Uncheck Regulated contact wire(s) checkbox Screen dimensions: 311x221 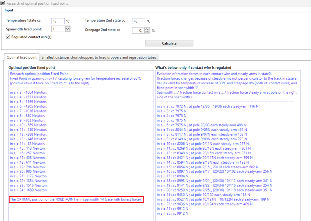[8, 37]
